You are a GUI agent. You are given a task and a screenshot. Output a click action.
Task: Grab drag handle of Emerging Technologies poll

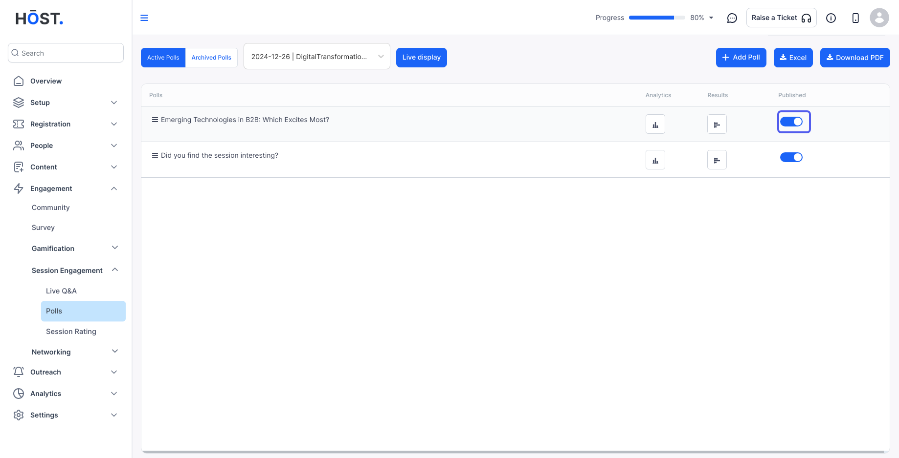pyautogui.click(x=155, y=120)
